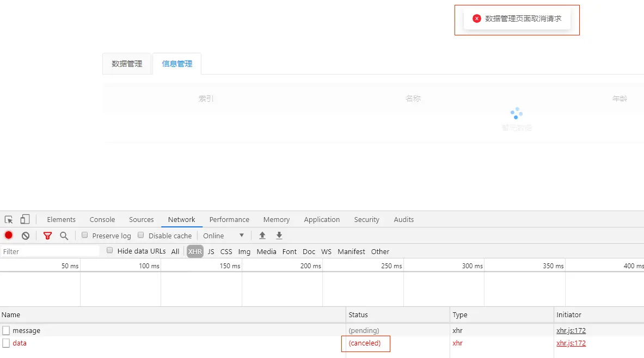Click the network Filter text field
This screenshot has width=644, height=358.
[50, 252]
